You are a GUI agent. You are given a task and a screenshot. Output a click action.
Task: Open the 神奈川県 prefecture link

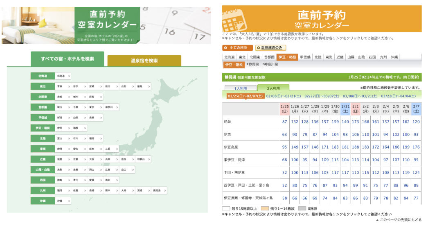click(270, 65)
